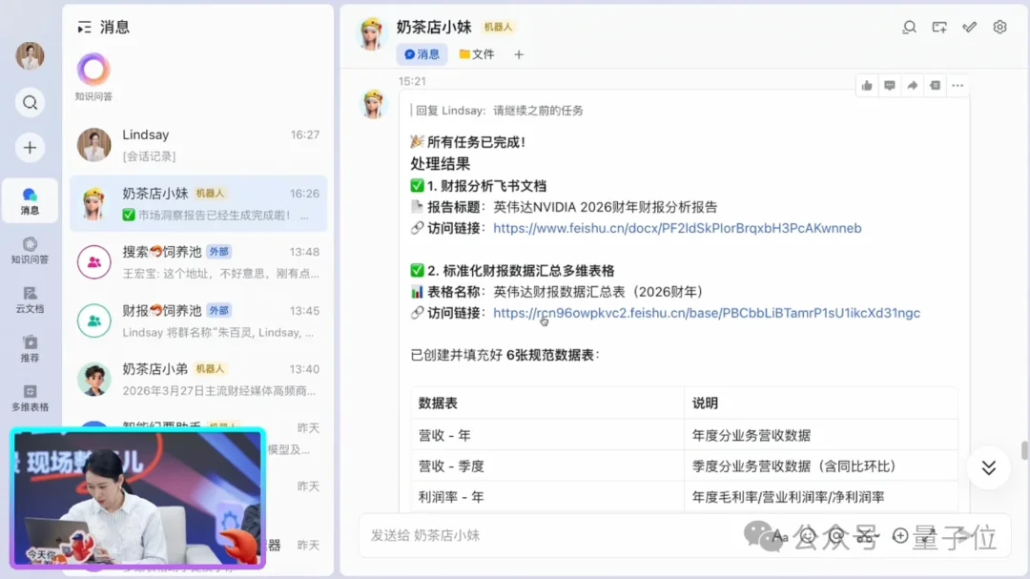Screen dimensions: 1030x579
Task: Jump to latest messages with the chevron button
Action: pos(988,468)
